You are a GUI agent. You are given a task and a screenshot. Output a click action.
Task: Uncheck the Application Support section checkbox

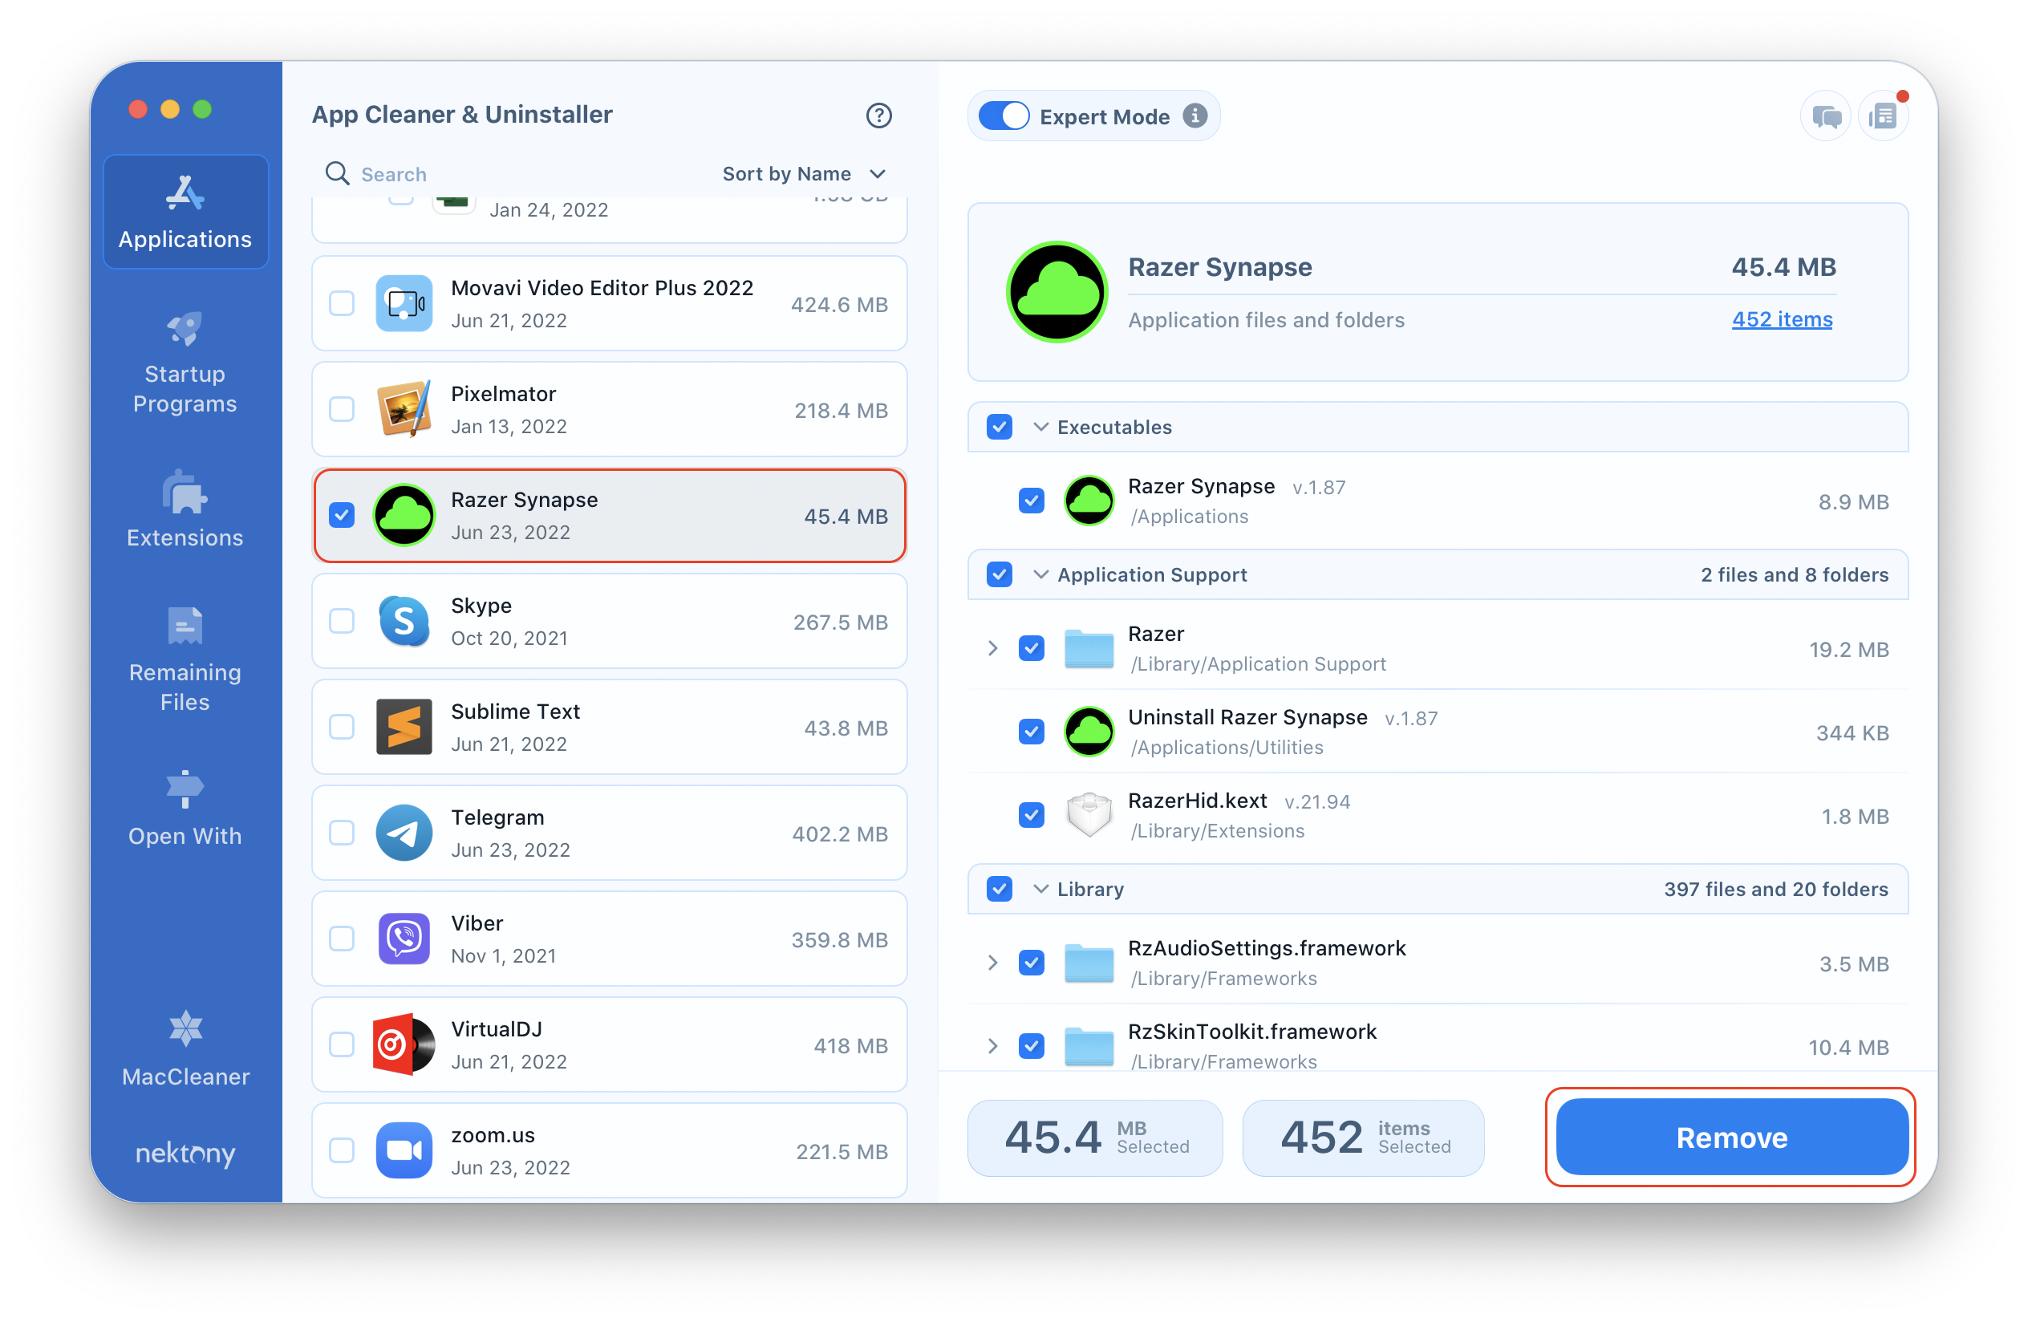pyautogui.click(x=1000, y=575)
